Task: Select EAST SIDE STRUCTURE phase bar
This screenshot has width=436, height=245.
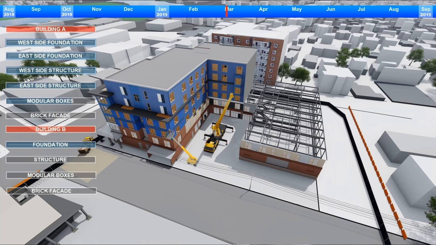Action: tap(50, 86)
